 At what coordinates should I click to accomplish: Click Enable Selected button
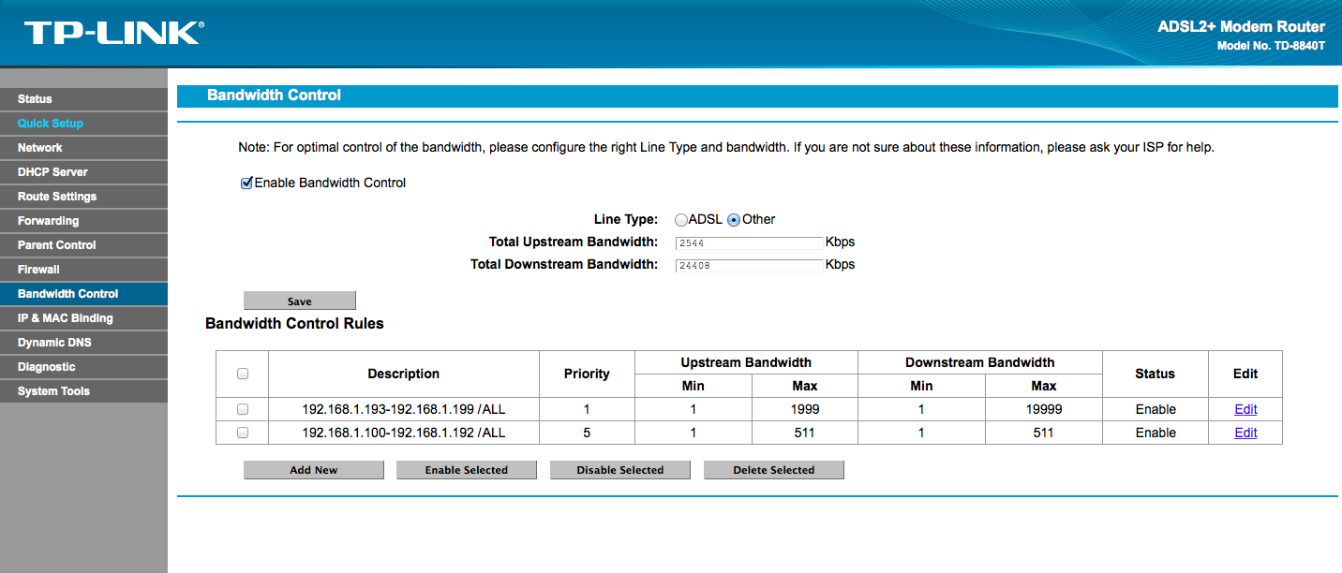tap(467, 470)
